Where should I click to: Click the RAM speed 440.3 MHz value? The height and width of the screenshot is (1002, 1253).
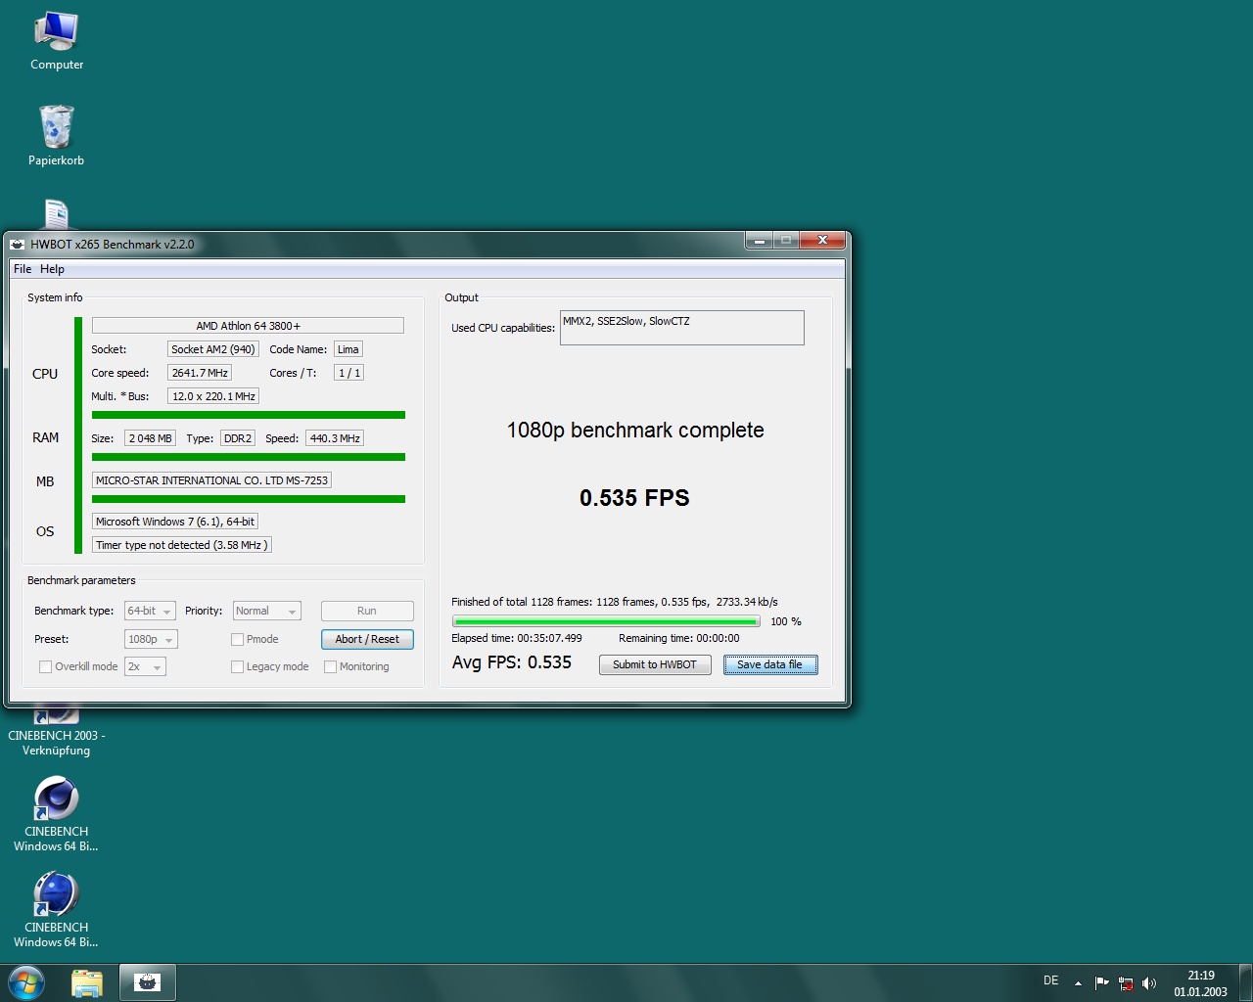(x=335, y=438)
